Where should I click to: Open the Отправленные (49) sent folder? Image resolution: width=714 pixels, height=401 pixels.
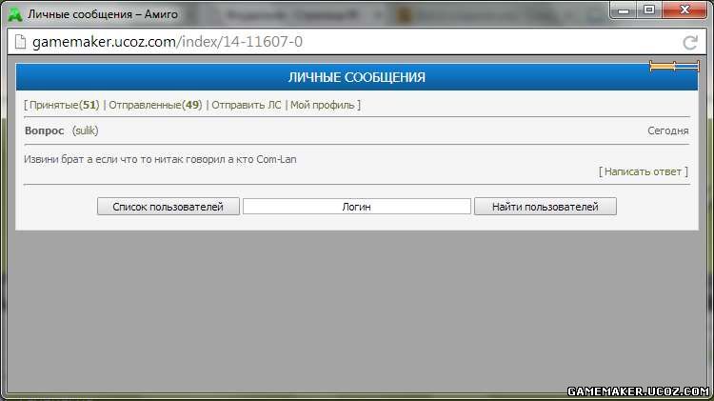click(155, 105)
